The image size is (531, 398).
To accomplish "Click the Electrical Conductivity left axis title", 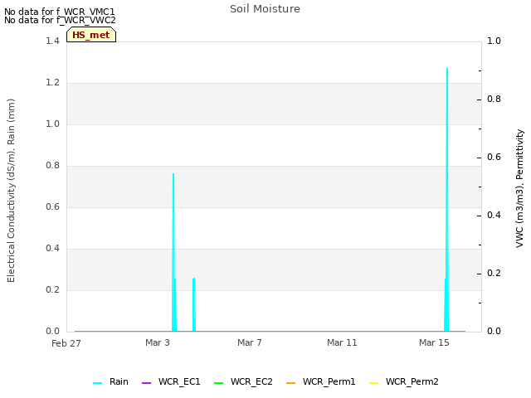I will pos(11,191).
